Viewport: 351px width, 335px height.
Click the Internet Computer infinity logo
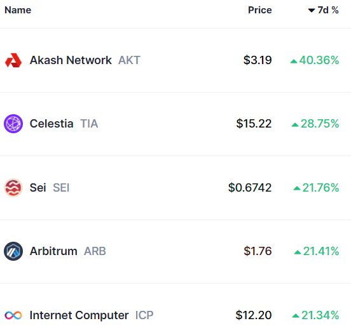(x=13, y=315)
